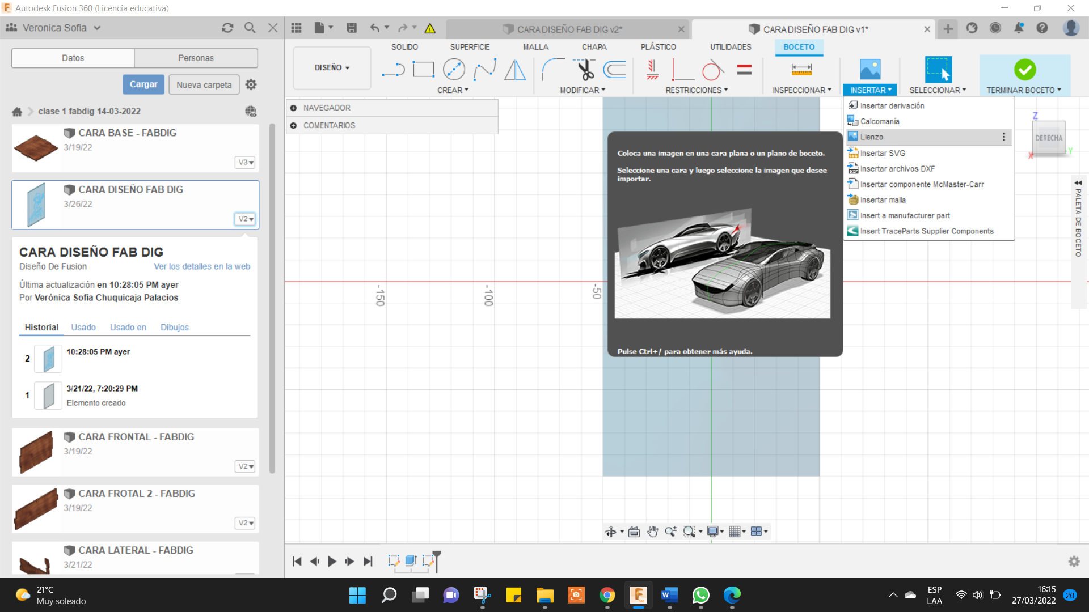Expand the NAVEGADOR panel
The height and width of the screenshot is (612, 1089).
[293, 108]
